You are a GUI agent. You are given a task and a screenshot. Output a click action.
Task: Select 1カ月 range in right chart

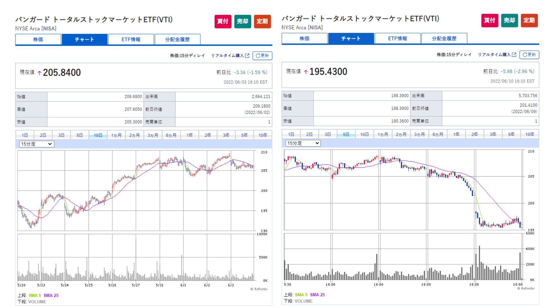383,134
